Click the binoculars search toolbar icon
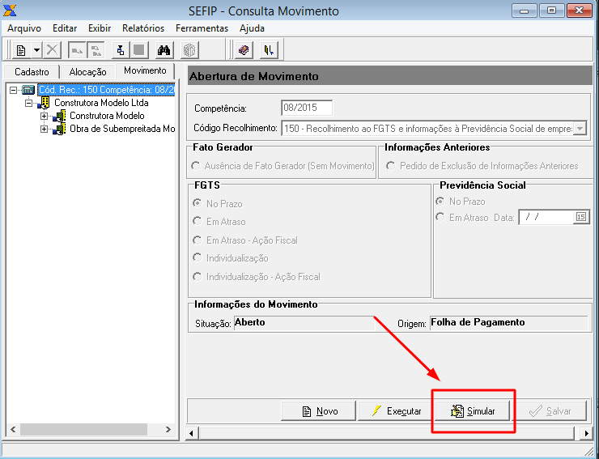Image resolution: width=599 pixels, height=459 pixels. tap(164, 50)
